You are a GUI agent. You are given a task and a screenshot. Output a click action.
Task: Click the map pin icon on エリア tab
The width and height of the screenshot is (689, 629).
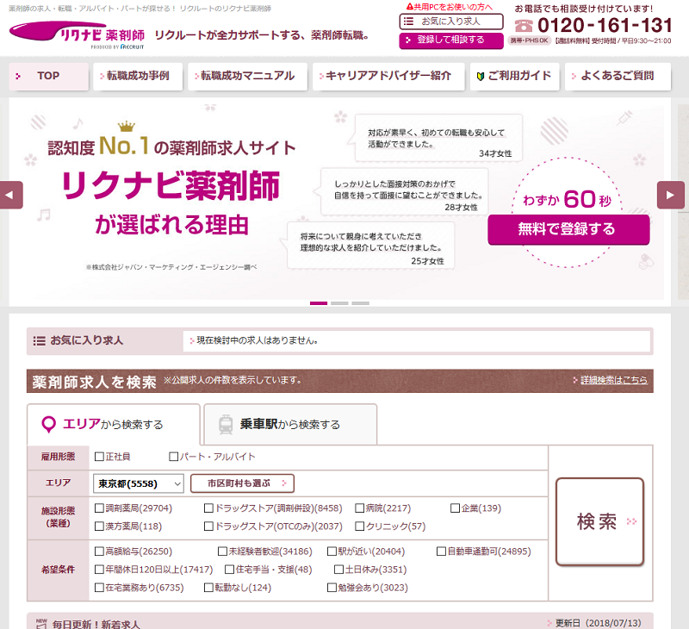click(48, 425)
